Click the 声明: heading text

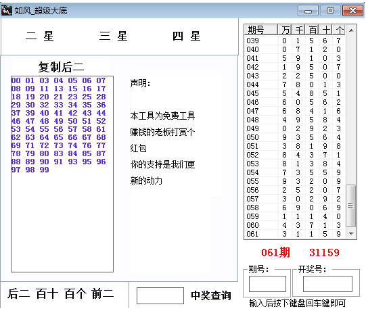[x=140, y=83]
